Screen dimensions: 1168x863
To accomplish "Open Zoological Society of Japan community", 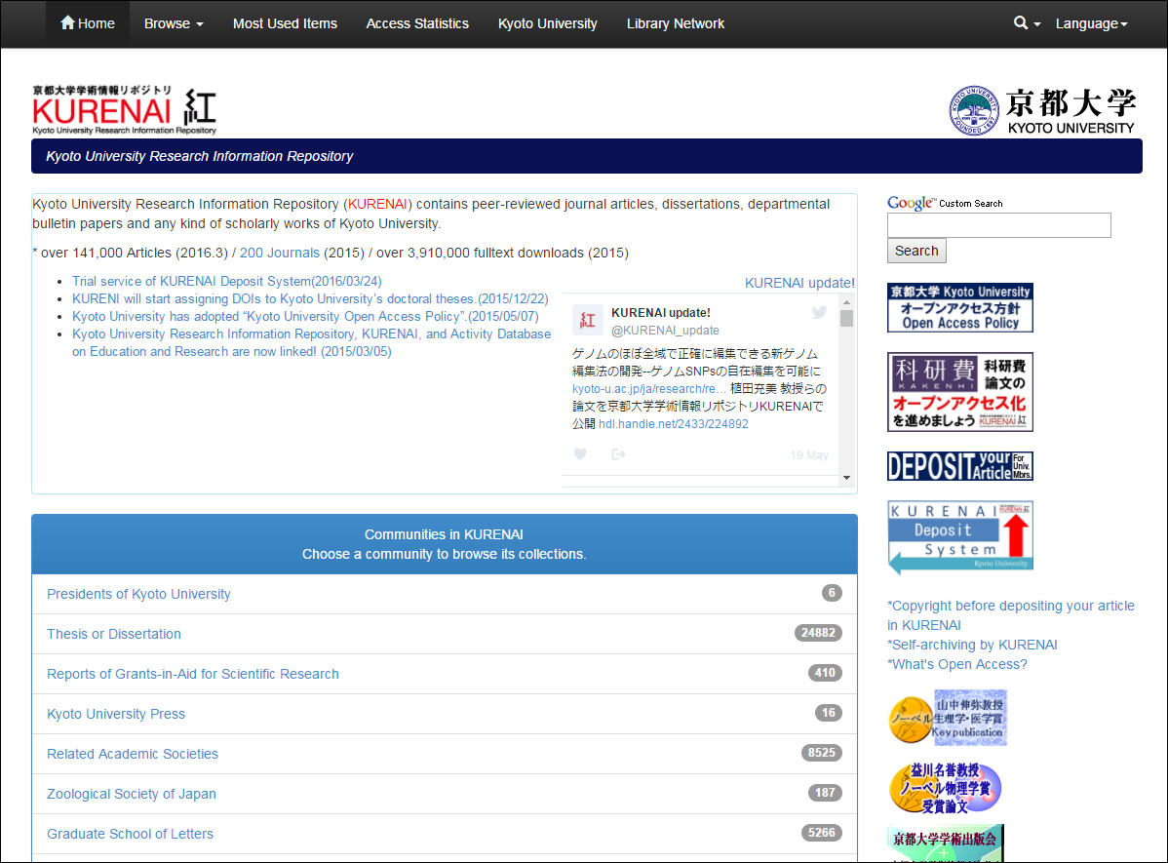I will tap(131, 794).
